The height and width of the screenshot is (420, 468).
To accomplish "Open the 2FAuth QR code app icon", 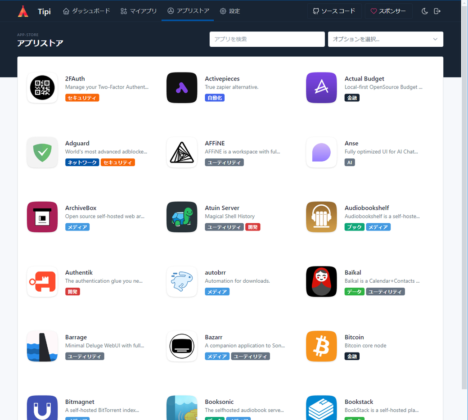I will [x=42, y=88].
